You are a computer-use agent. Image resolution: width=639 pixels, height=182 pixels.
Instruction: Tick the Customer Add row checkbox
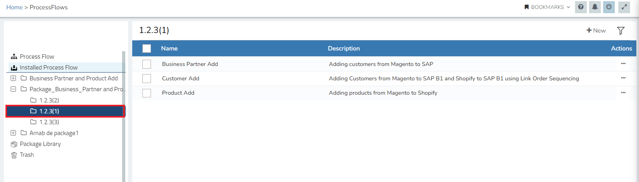click(147, 78)
